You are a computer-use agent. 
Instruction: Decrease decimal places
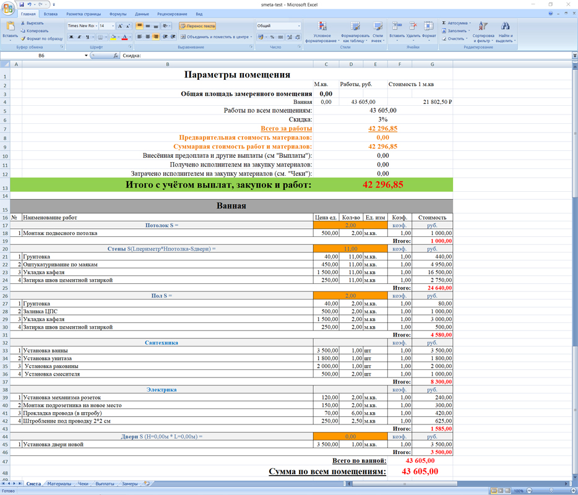click(x=298, y=37)
